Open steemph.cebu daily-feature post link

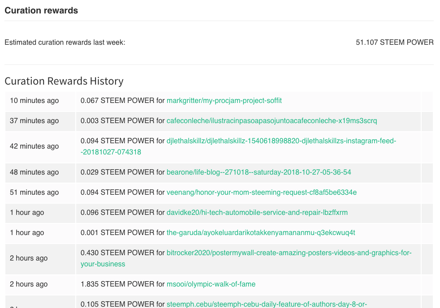pos(267,304)
